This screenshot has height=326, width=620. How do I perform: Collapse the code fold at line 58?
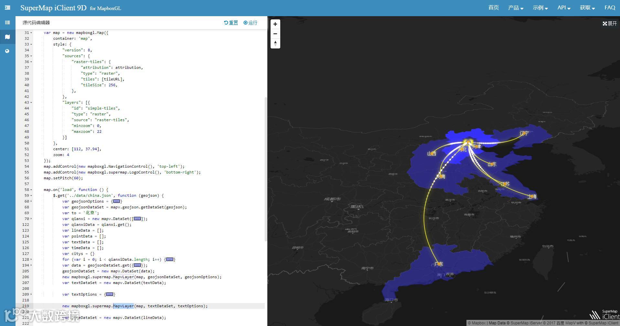pyautogui.click(x=31, y=190)
